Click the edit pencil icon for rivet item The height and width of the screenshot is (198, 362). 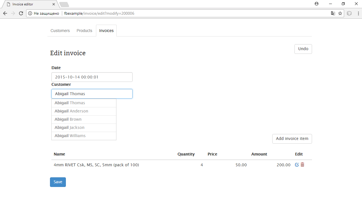(297, 165)
